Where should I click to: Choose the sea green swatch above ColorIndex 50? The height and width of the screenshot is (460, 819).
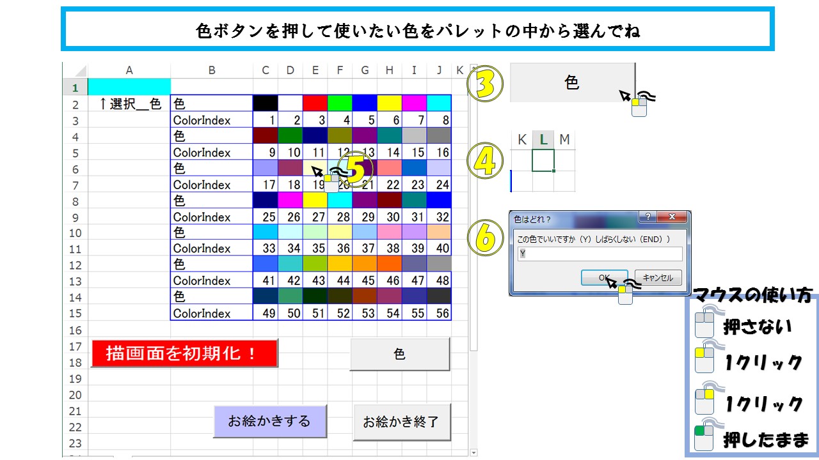290,296
